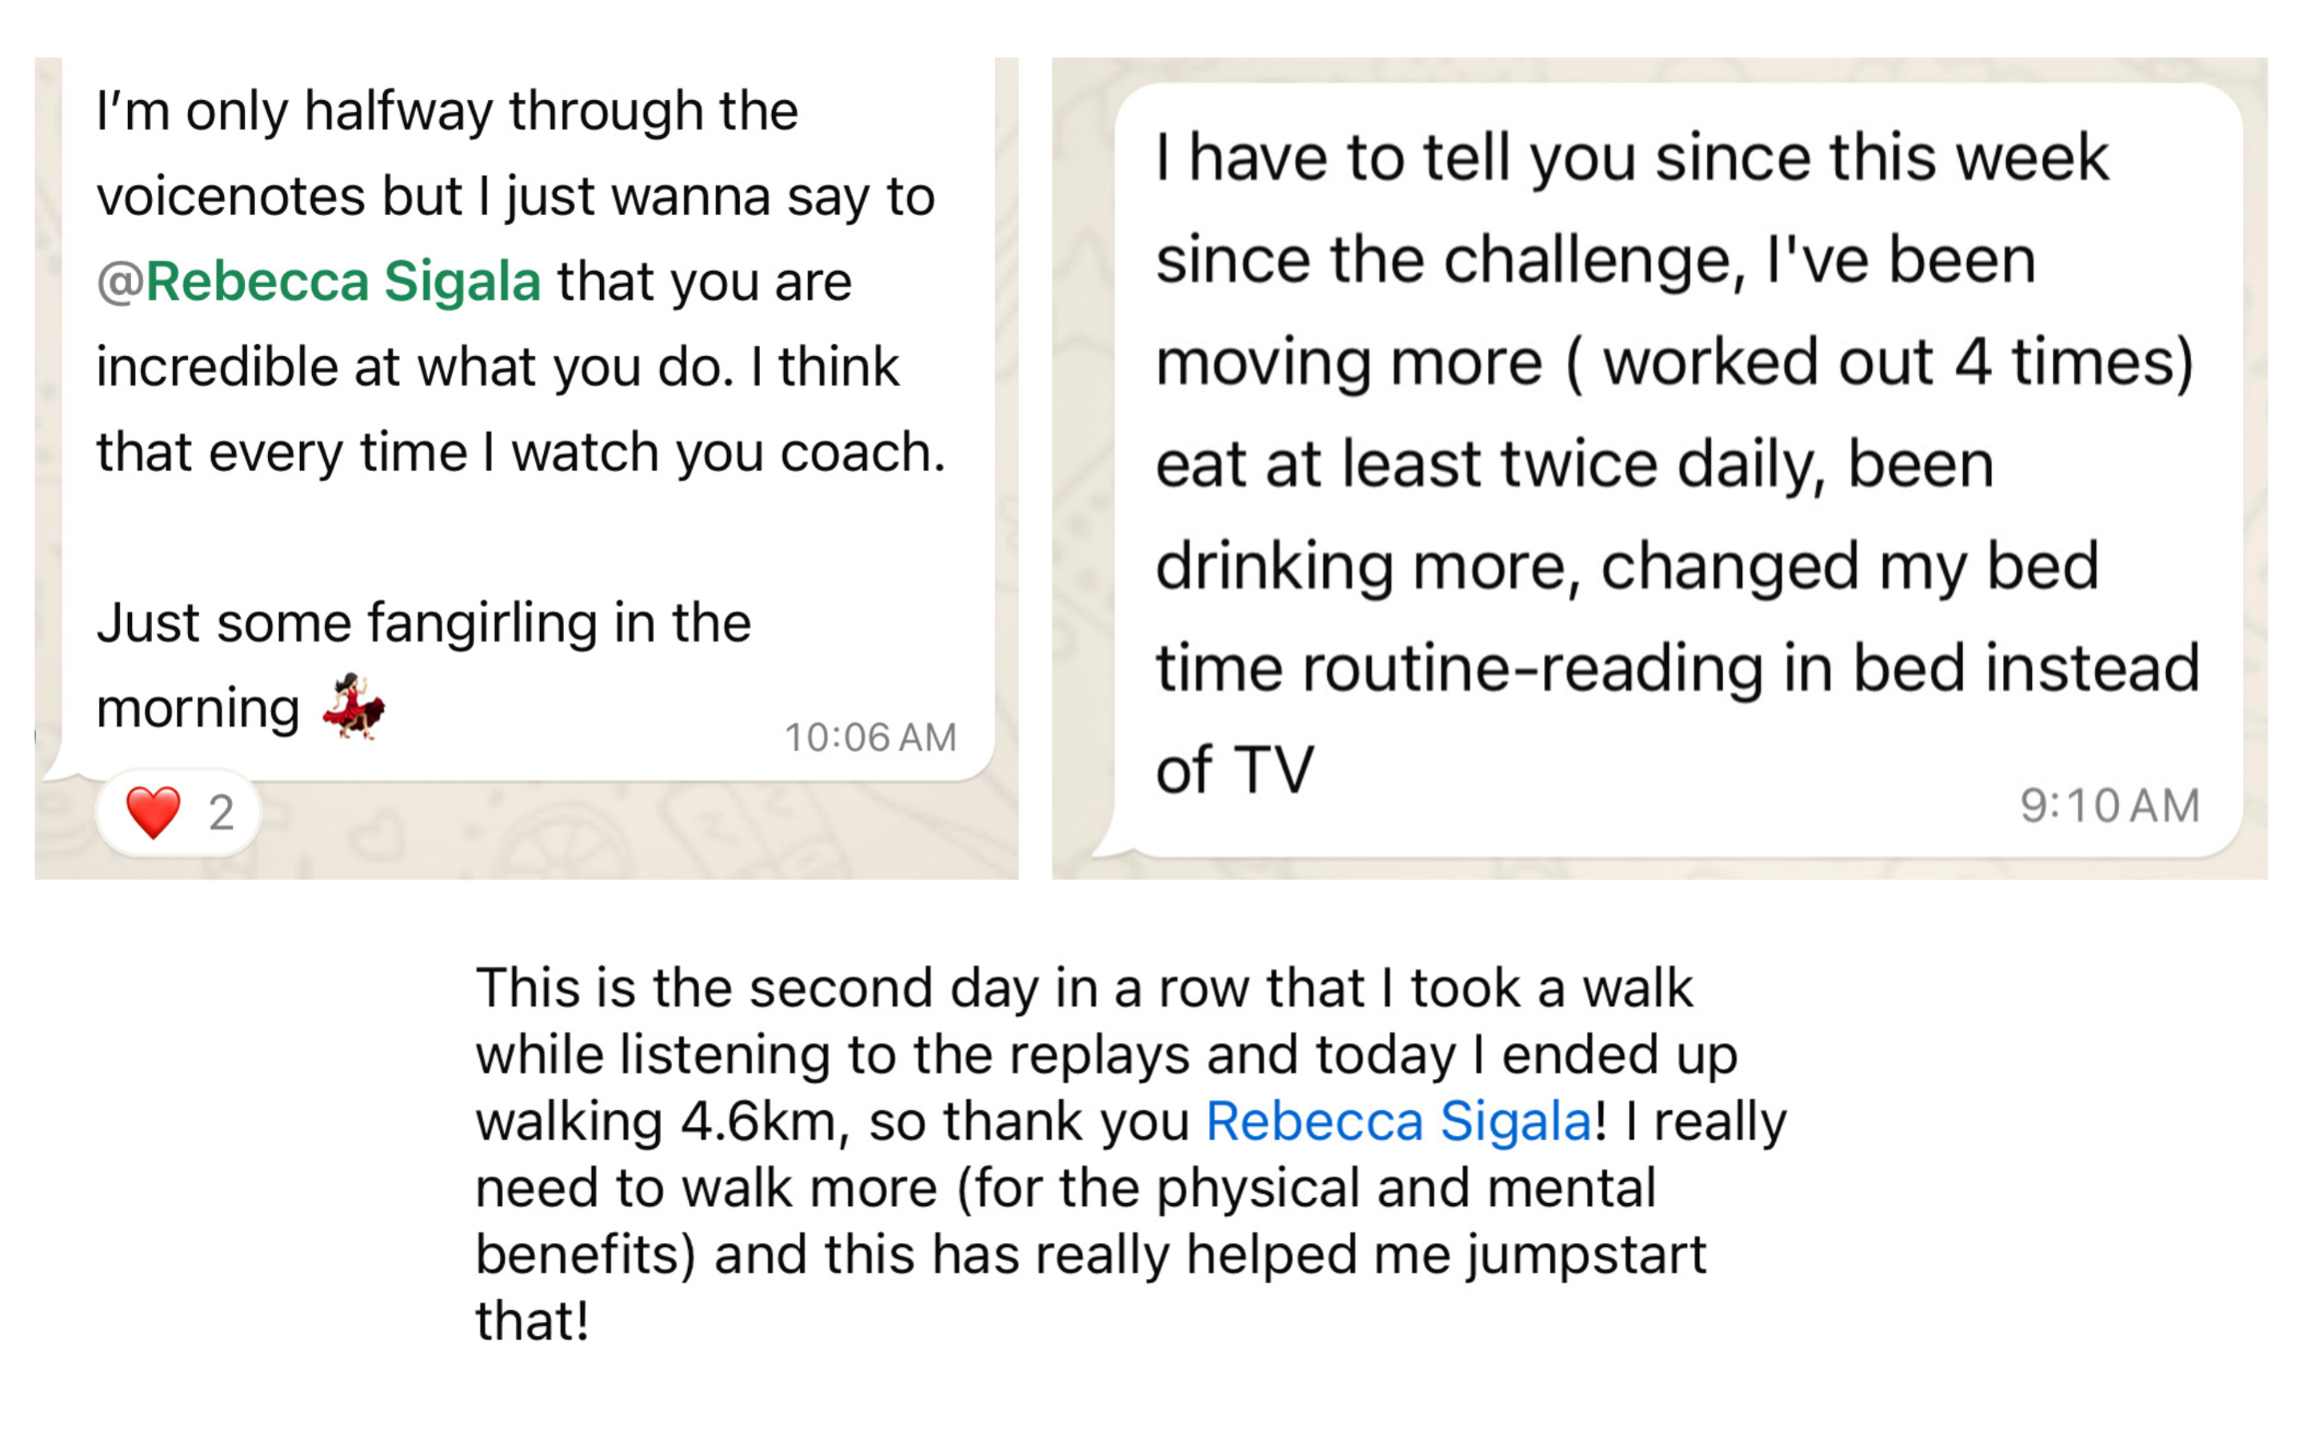Click the dancing woman emoji
Image resolution: width=2303 pixels, height=1439 pixels.
354,706
